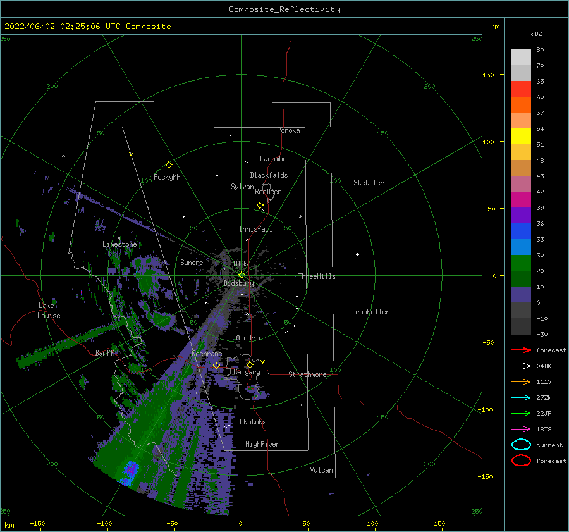
Task: Click the ThreeHills label
Action: click(317, 276)
